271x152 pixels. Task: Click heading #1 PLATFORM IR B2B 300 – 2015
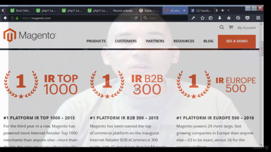pos(124,118)
